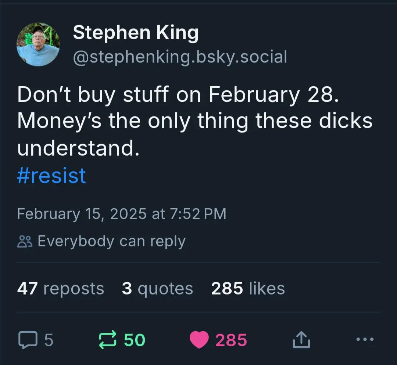397x365 pixels.
Task: Click the people icon beside reply settings
Action: click(25, 241)
